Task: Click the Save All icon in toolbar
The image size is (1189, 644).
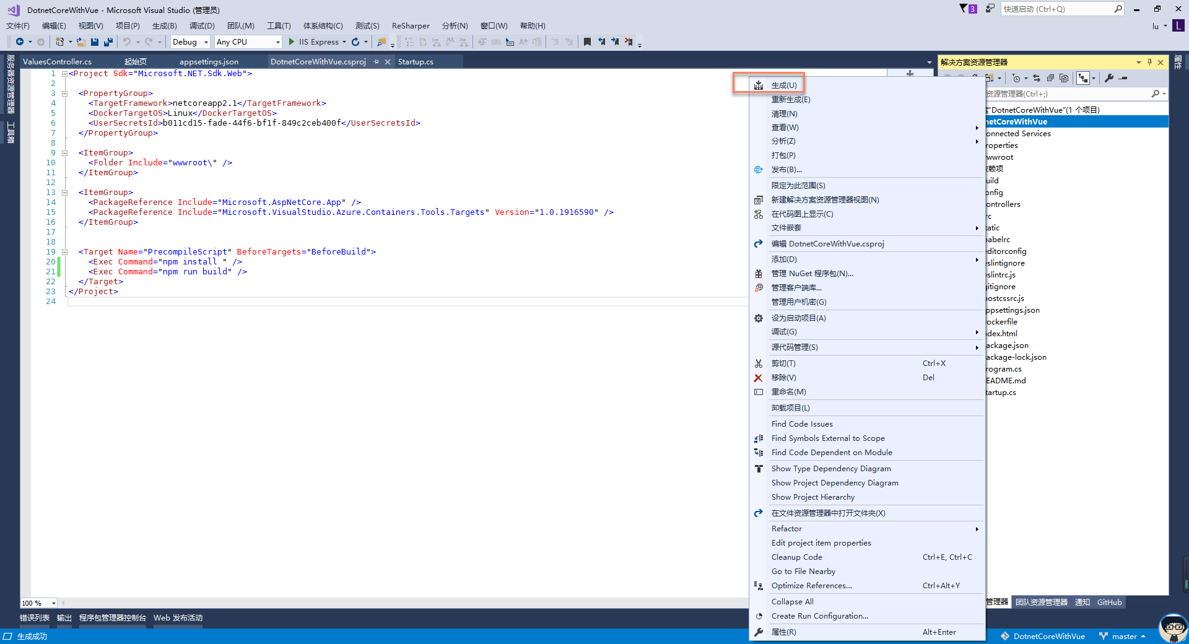Action: pyautogui.click(x=108, y=42)
